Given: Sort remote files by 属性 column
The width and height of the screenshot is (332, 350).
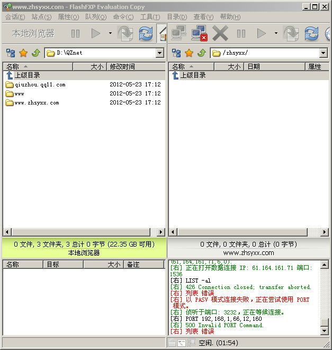Looking at the screenshot, I should pos(317,66).
